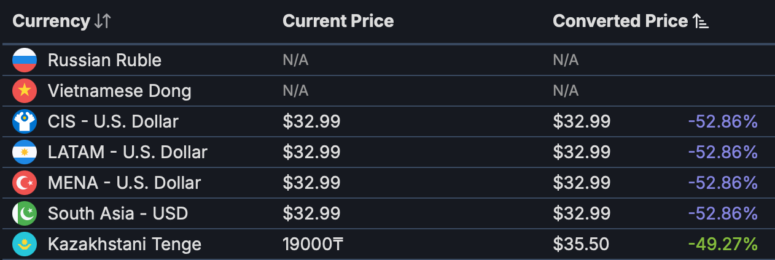This screenshot has width=775, height=260.
Task: Click ascending sort icon beside Converted Price
Action: [x=701, y=21]
